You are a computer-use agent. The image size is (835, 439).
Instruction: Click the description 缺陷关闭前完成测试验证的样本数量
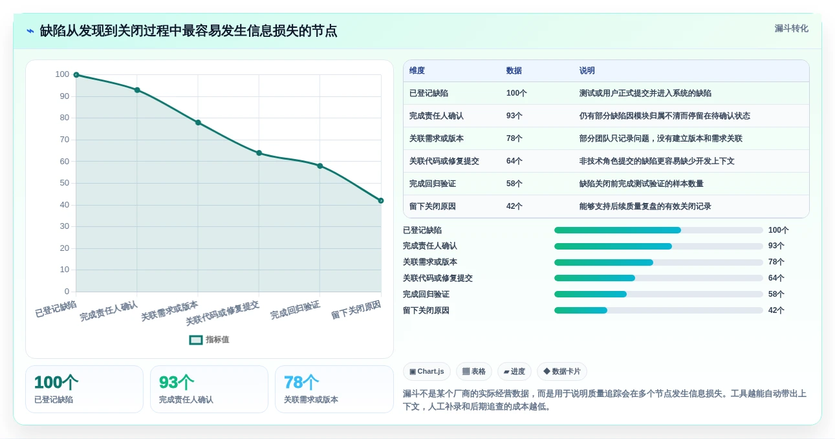642,184
